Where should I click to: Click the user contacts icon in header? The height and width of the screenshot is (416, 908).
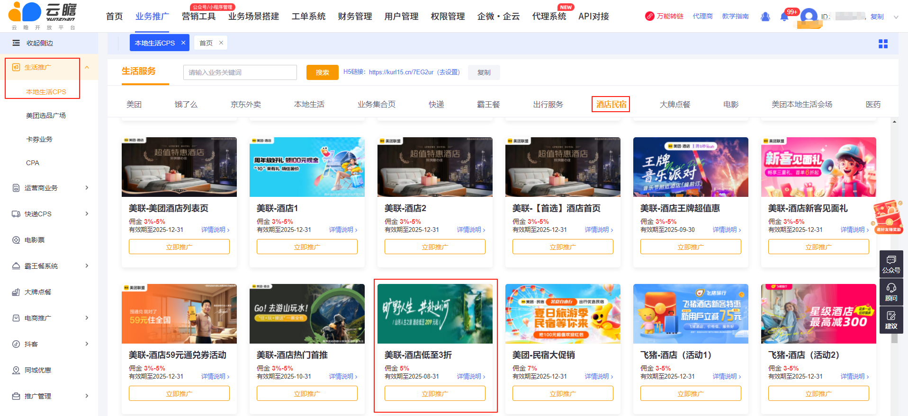tap(765, 17)
